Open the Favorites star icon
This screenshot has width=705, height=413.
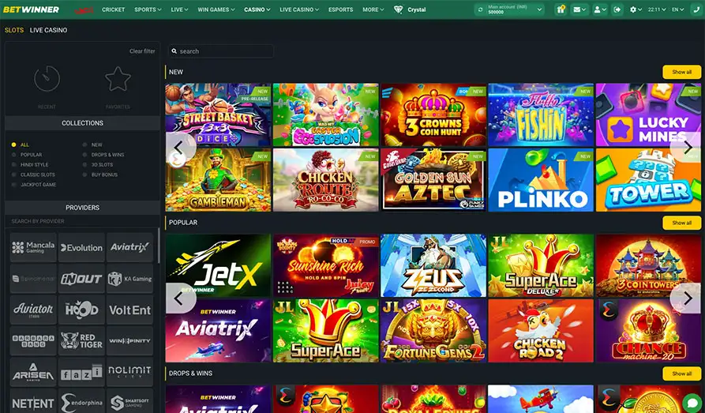point(118,79)
